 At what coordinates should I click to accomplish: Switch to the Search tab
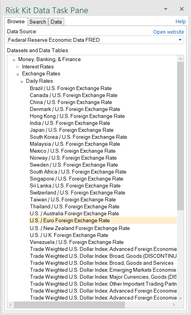[x=38, y=22]
